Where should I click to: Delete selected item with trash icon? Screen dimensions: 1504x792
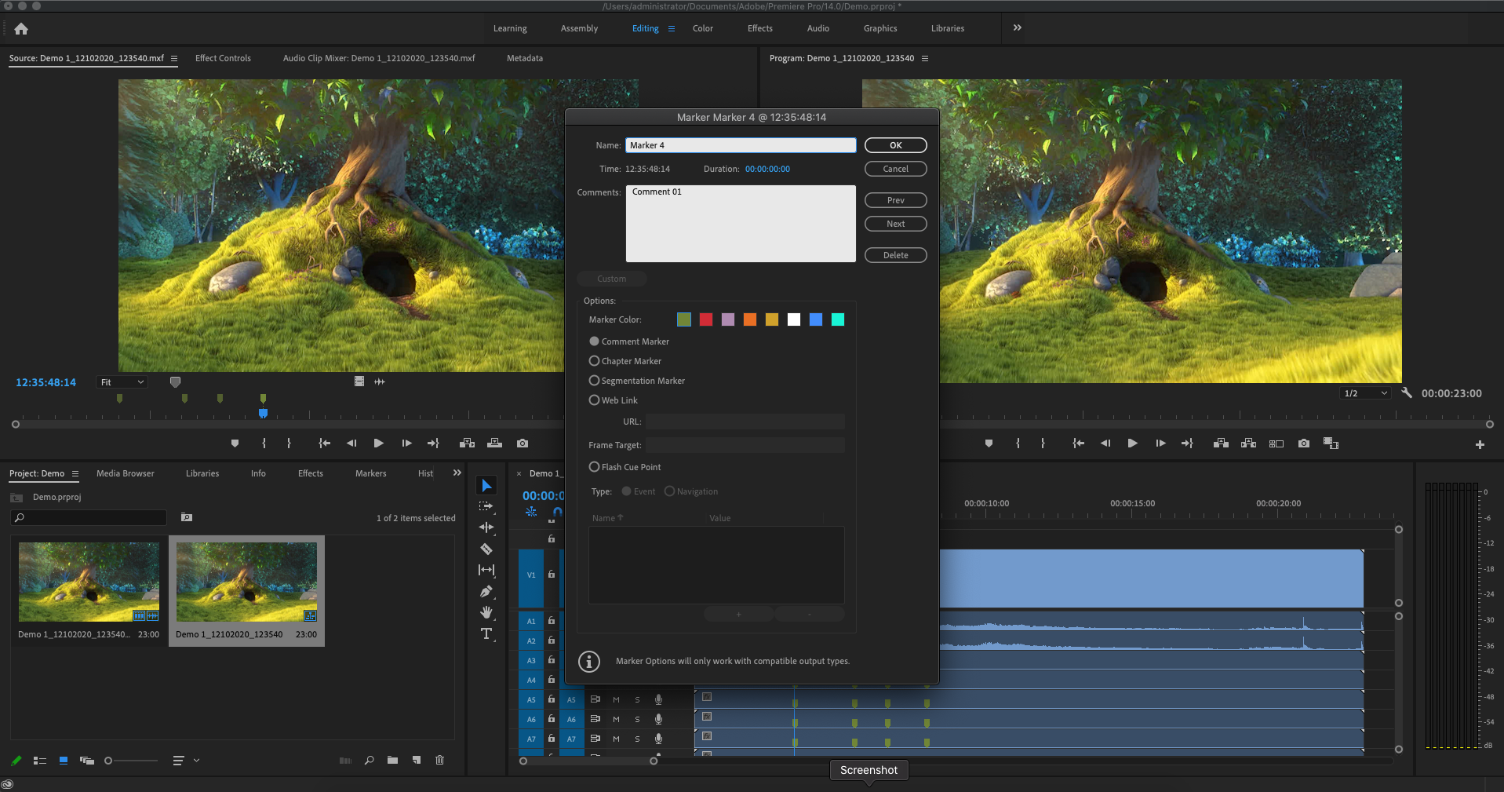tap(439, 761)
